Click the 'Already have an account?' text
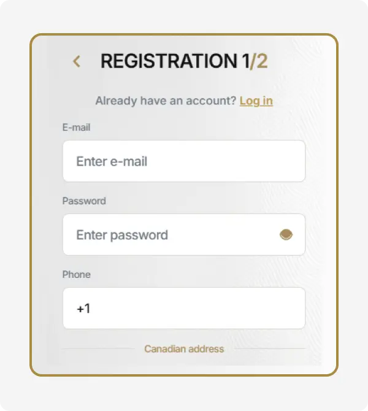 (x=166, y=101)
